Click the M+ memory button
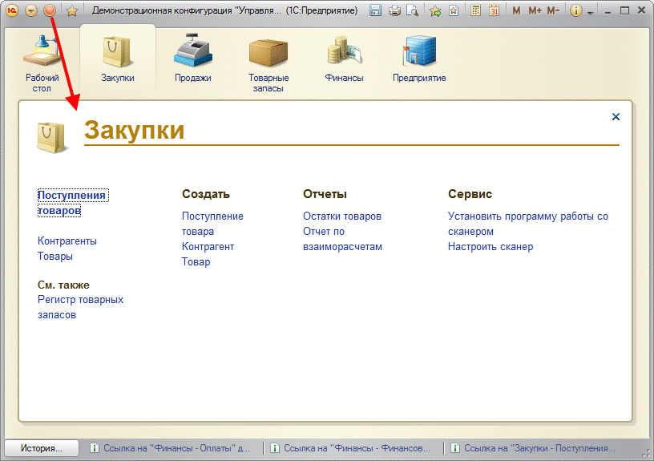Image resolution: width=654 pixels, height=461 pixels. coord(535,10)
